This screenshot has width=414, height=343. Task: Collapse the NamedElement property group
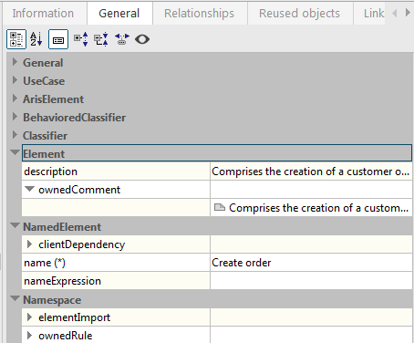(x=15, y=225)
